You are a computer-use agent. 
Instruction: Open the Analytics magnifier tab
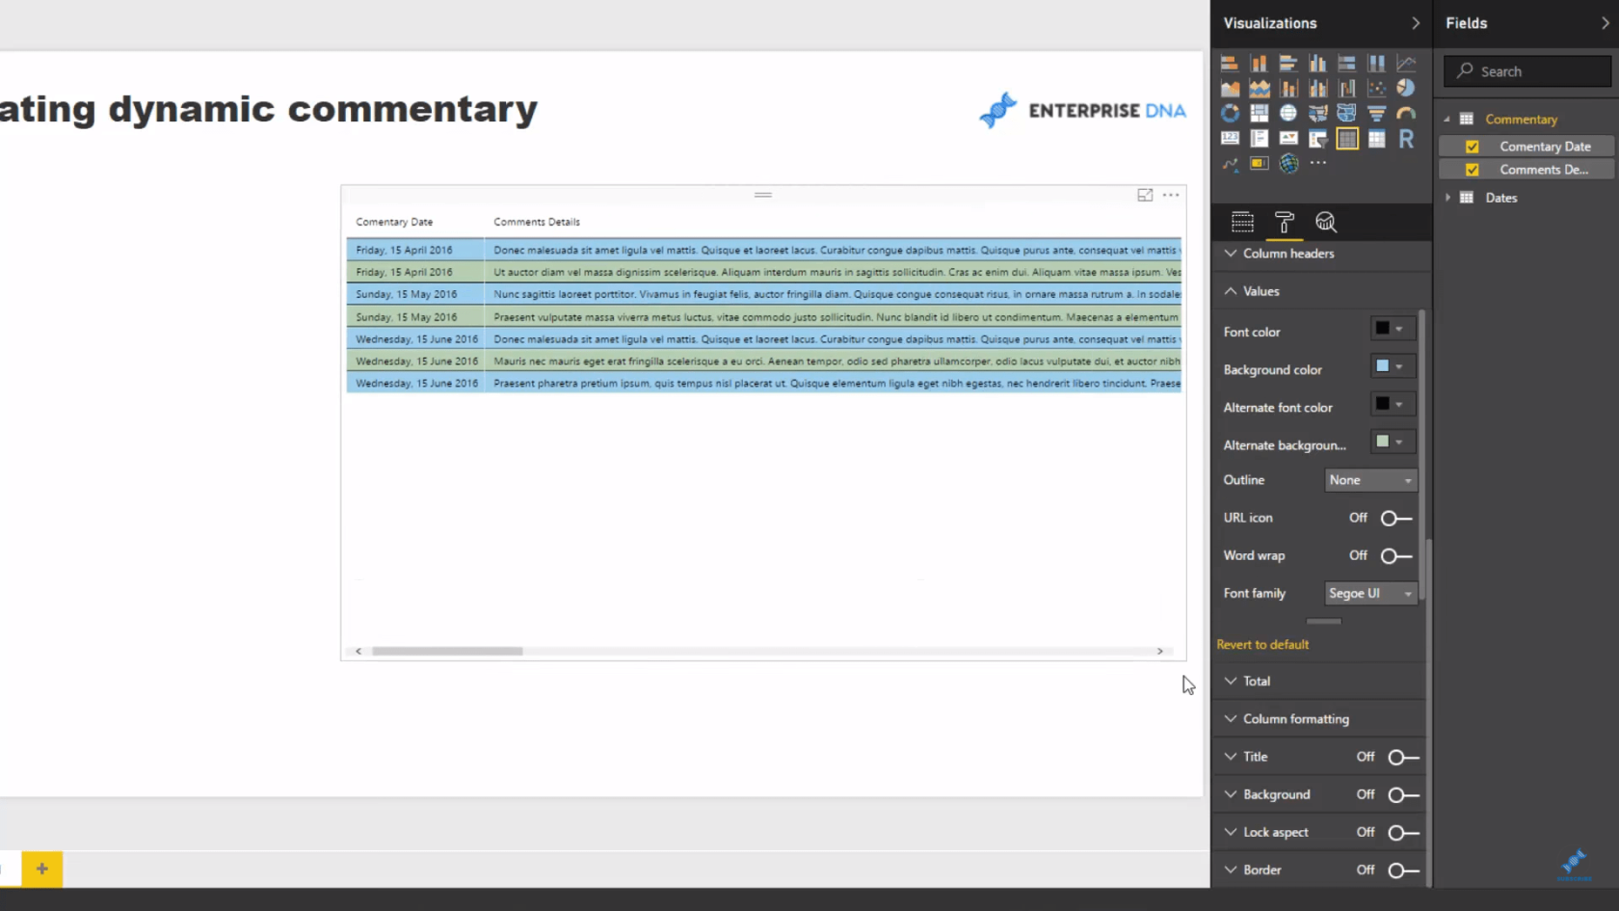coord(1326,223)
